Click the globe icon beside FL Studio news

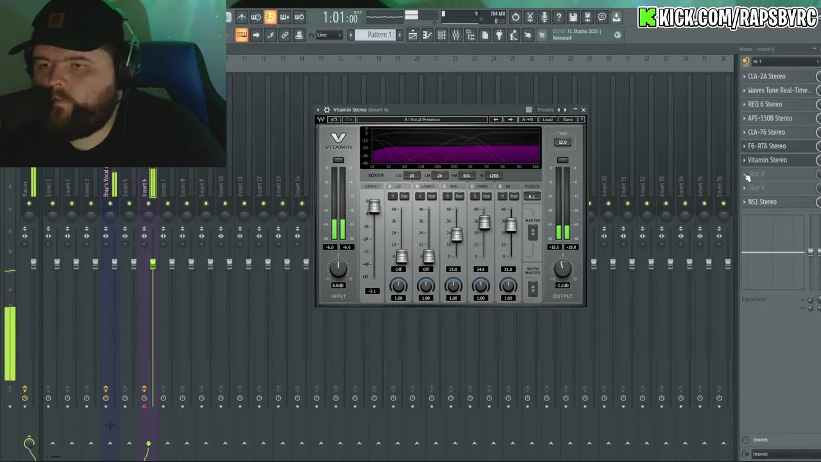(x=618, y=35)
